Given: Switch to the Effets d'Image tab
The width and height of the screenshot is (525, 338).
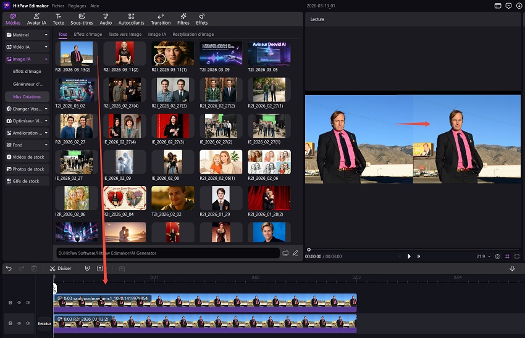Looking at the screenshot, I should (x=88, y=34).
